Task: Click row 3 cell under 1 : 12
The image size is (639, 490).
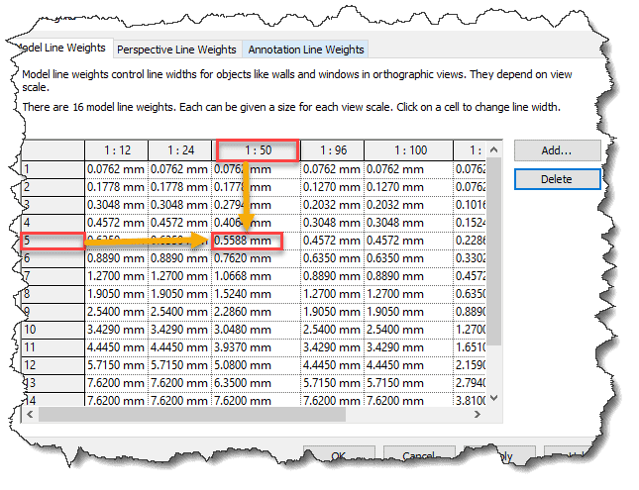Action: [117, 205]
